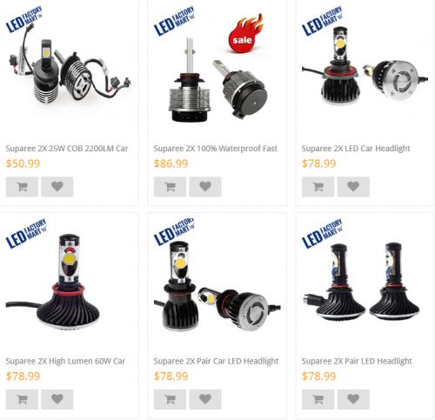Viewport: 435px width, 420px height.
Task: Favorite the Suparee 2X High Lumen 60W item
Action: (x=57, y=399)
